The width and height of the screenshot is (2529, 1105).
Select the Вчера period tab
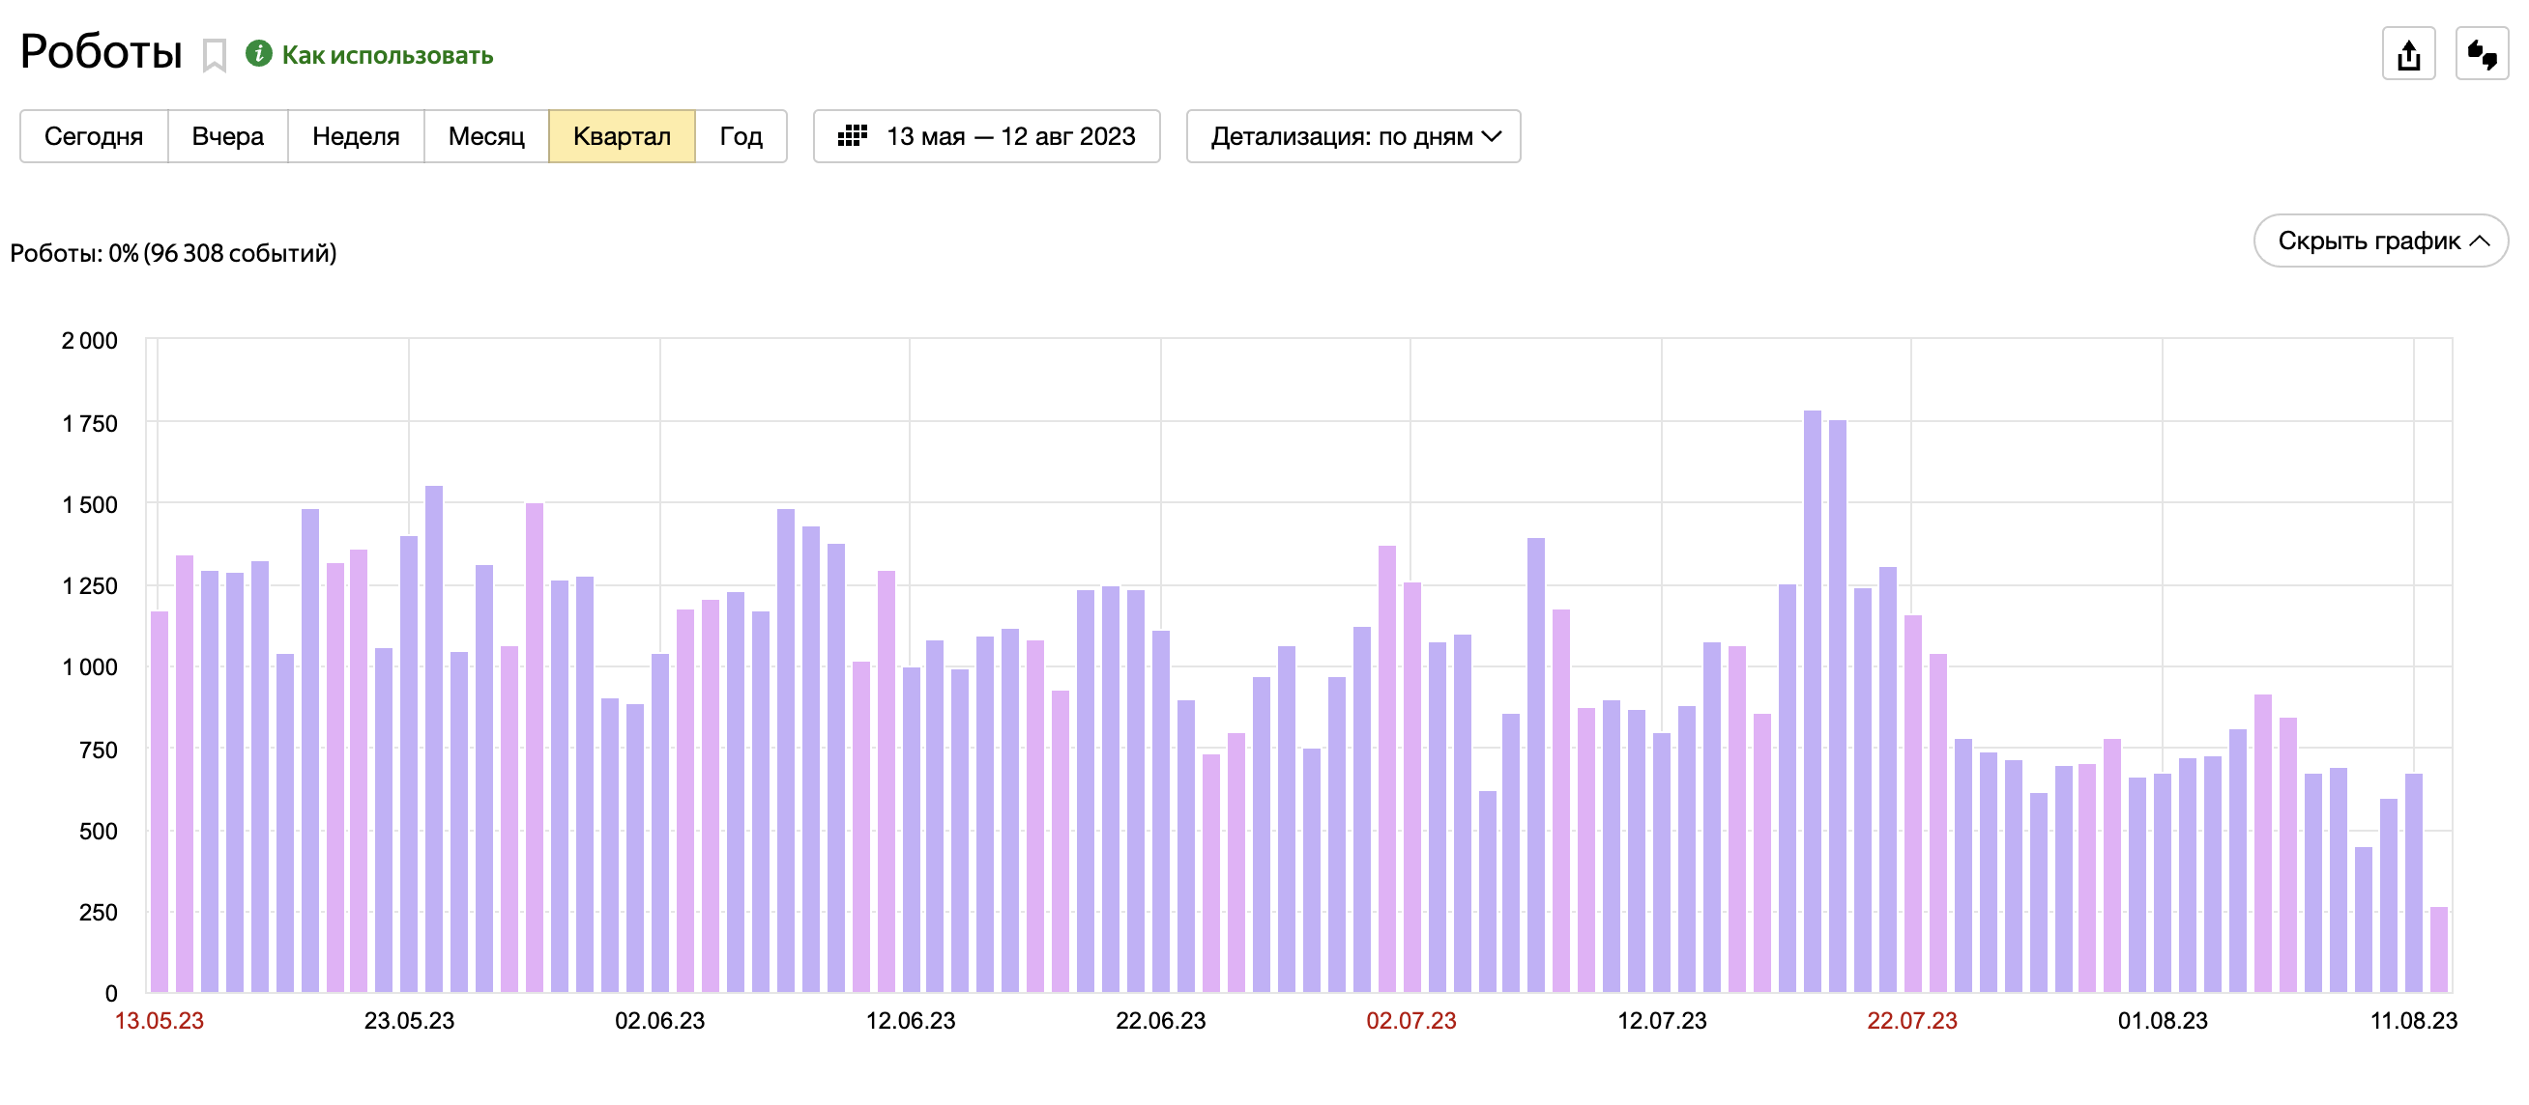click(227, 136)
